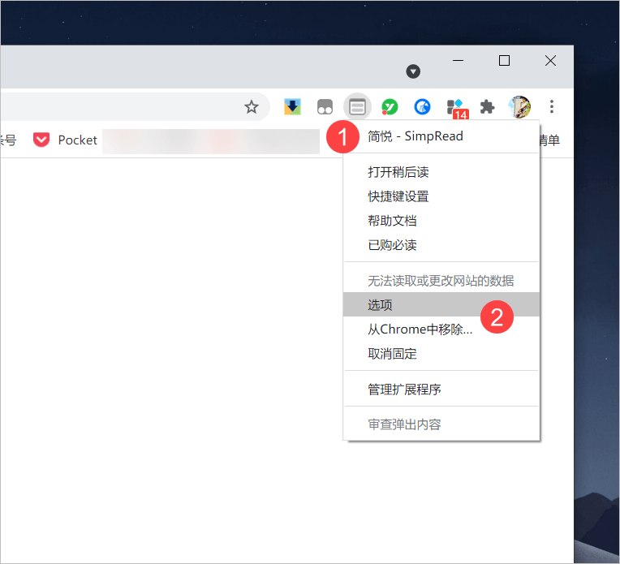The image size is (620, 564).
Task: Click the blue circular extension icon
Action: point(422,107)
